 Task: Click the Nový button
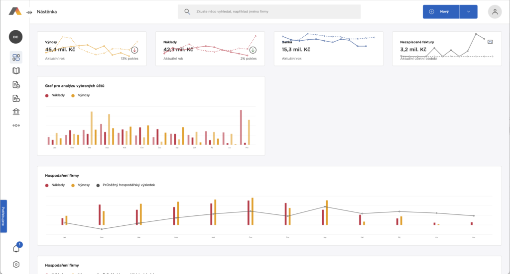coord(441,12)
